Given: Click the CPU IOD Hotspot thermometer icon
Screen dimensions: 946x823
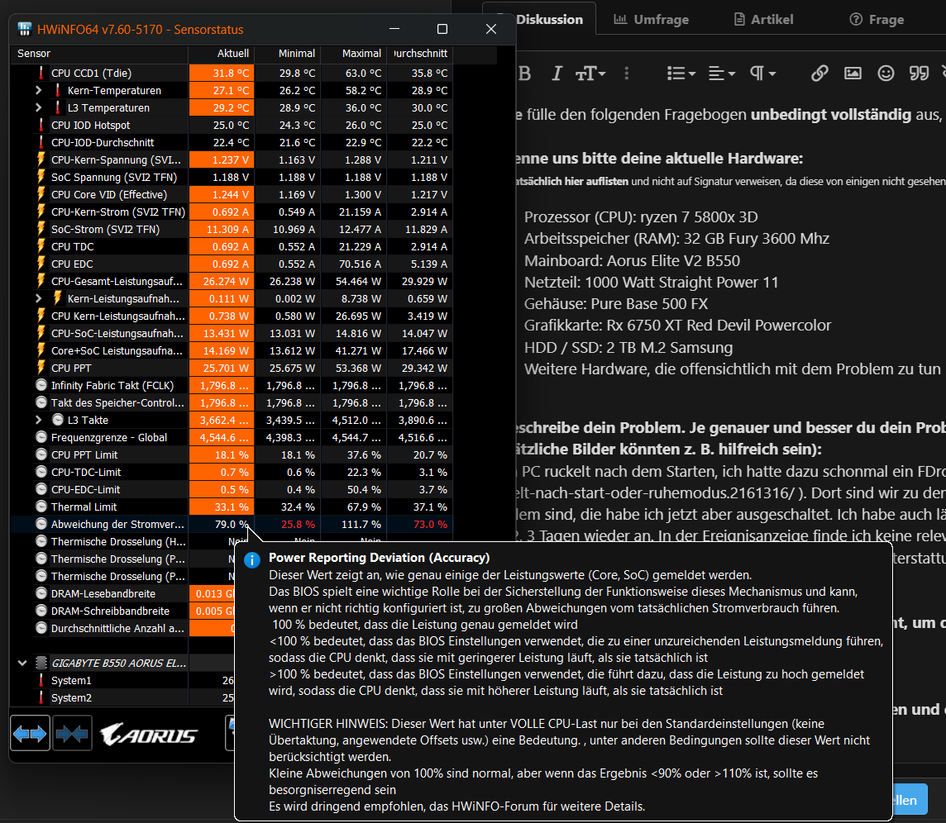Looking at the screenshot, I should (x=41, y=126).
